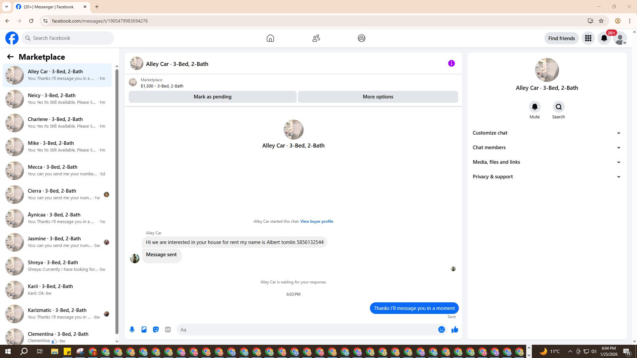Open the Charlene 3-Bed, 2-Bath conversation
Viewport: 637px width, 358px height.
pyautogui.click(x=57, y=123)
